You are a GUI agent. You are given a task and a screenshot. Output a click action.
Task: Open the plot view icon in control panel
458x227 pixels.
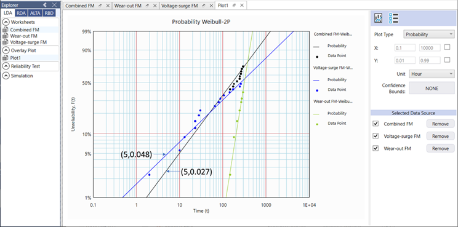(379, 18)
